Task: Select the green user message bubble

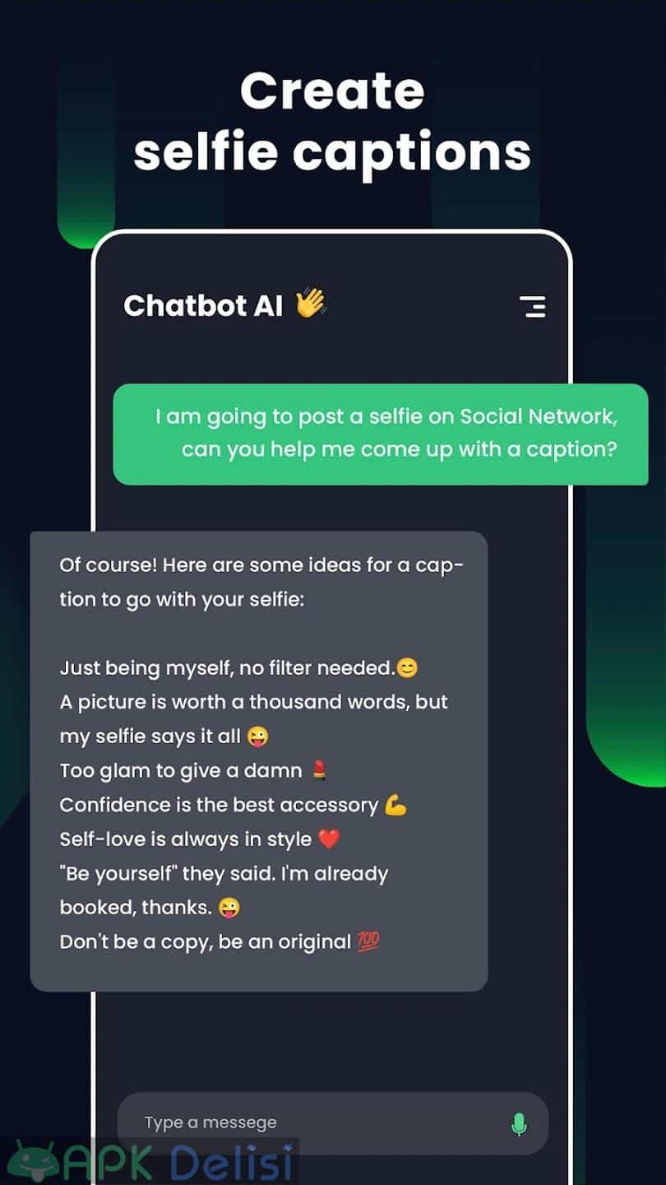Action: pos(381,434)
